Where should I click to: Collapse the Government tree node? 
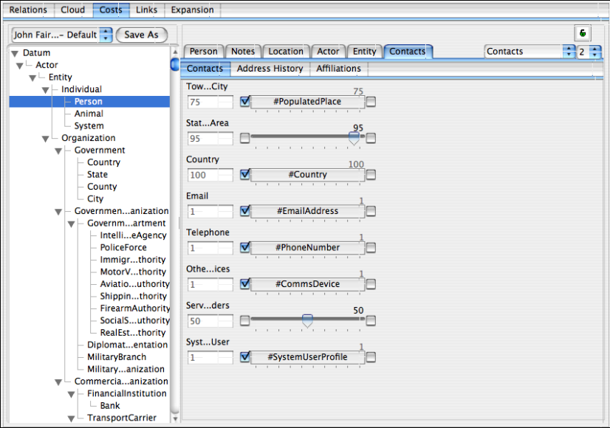click(x=58, y=151)
